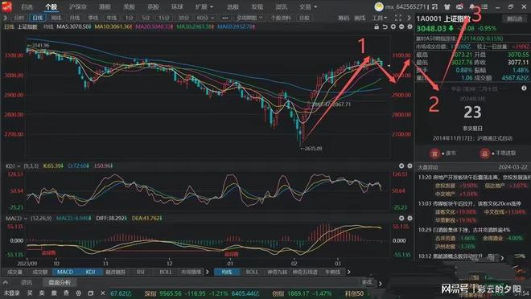The image size is (531, 299).
Task: Open the 工具 tools dropdown
Action: (x=380, y=18)
